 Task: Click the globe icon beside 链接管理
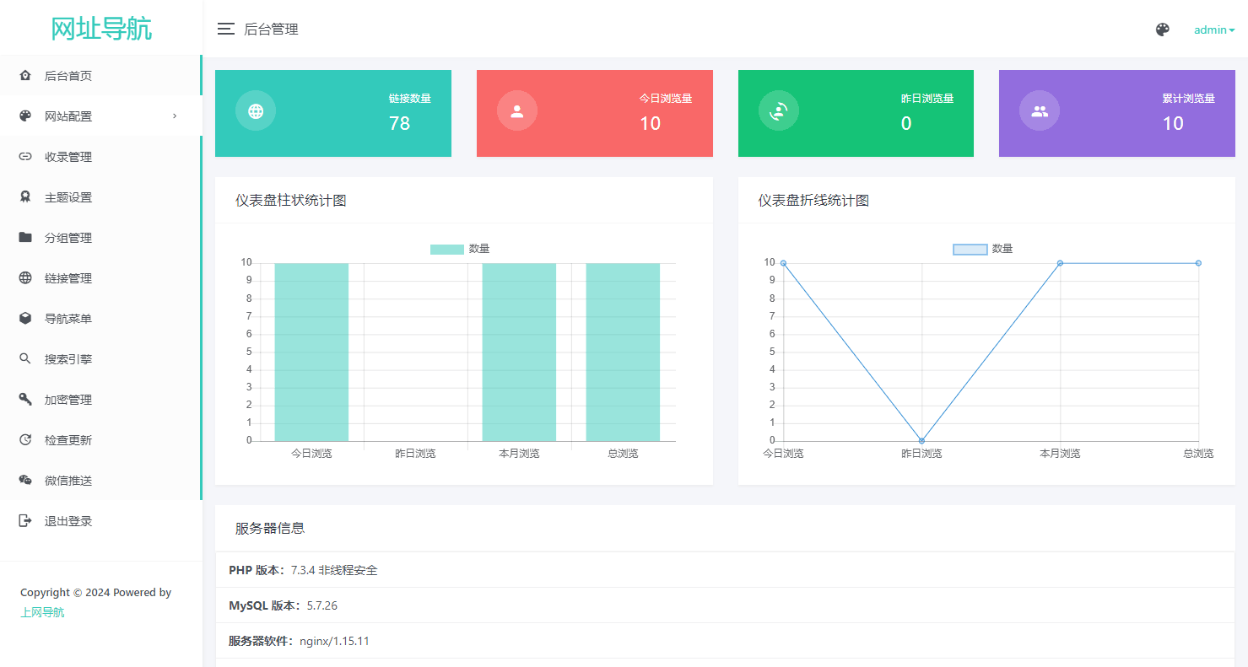25,278
